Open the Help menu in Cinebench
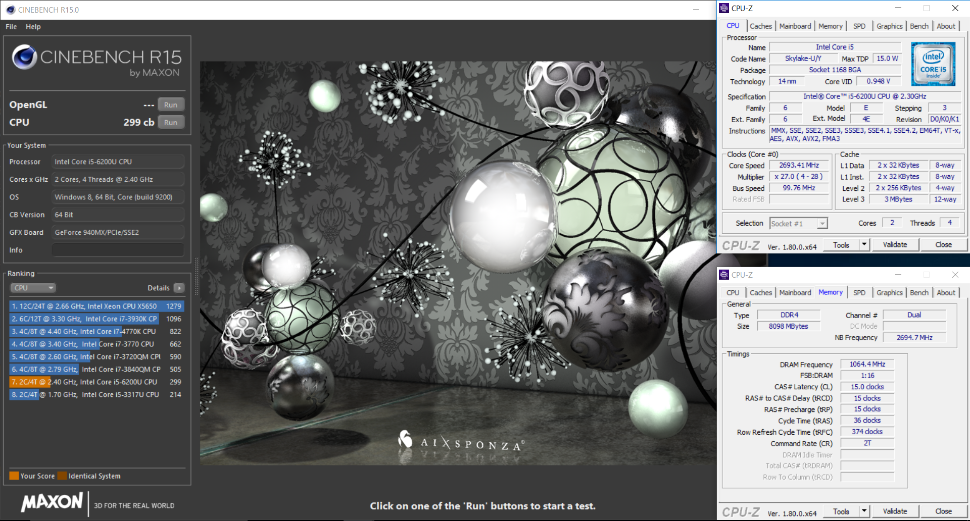Viewport: 970px width, 521px height. (x=33, y=27)
